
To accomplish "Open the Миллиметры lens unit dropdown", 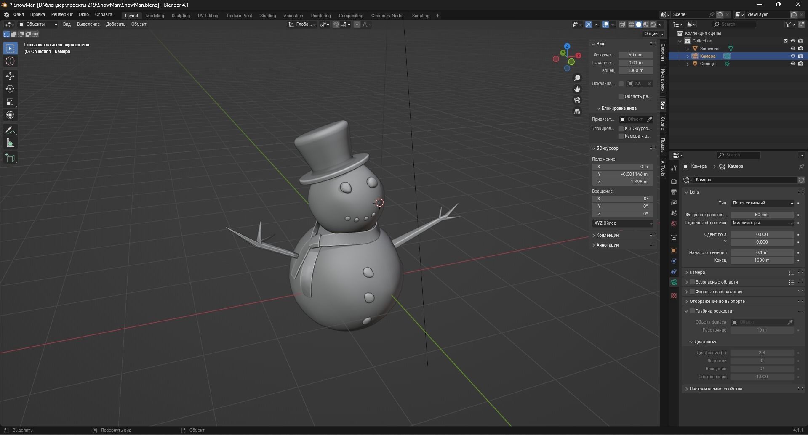I will pos(762,223).
